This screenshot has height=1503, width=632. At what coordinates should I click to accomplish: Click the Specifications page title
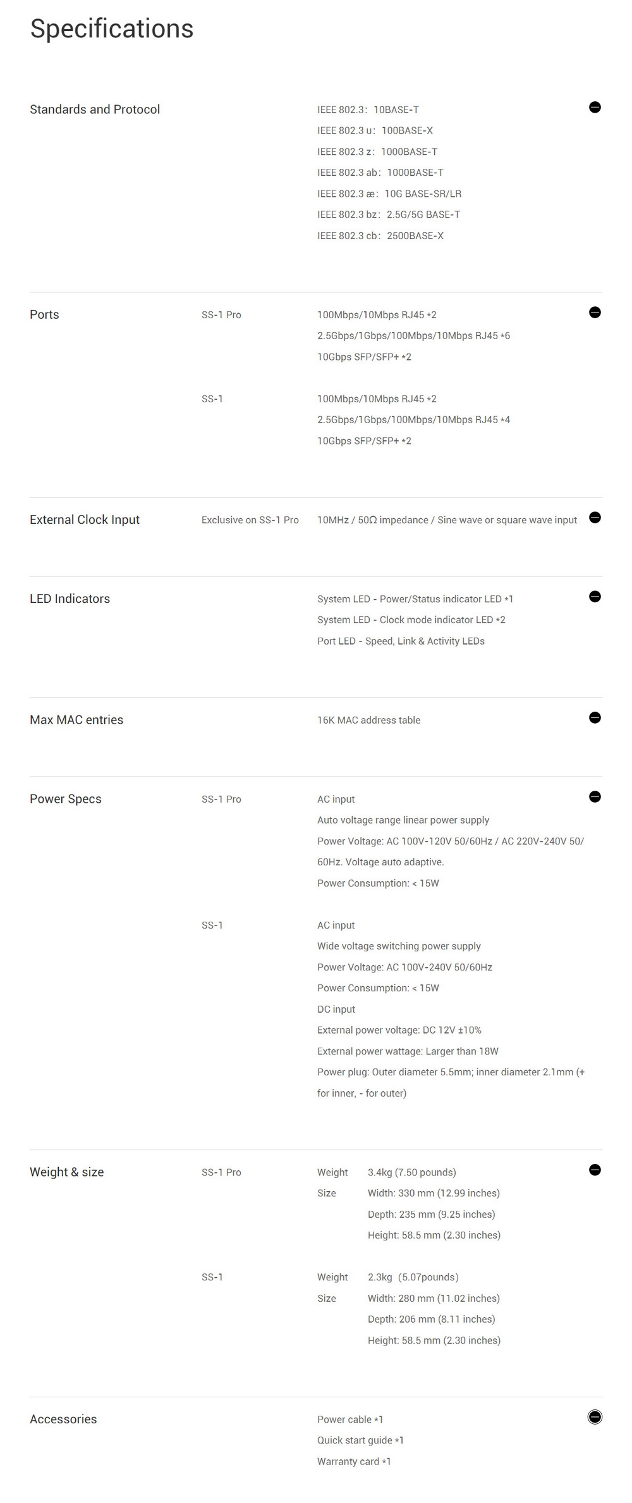(x=112, y=28)
